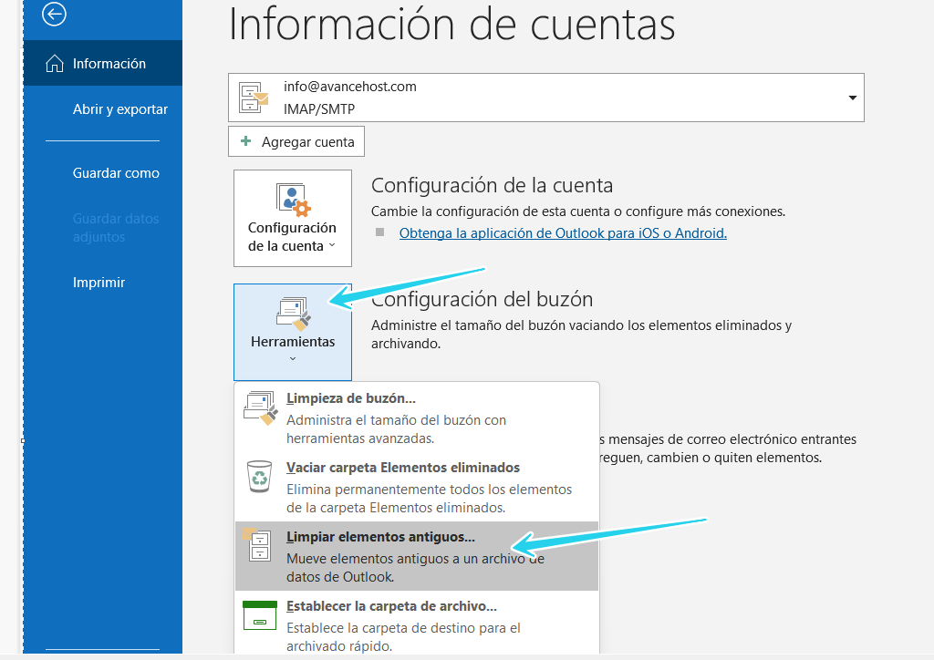The image size is (934, 660).
Task: Select the info@avancehost.com account box
Action: (x=545, y=98)
